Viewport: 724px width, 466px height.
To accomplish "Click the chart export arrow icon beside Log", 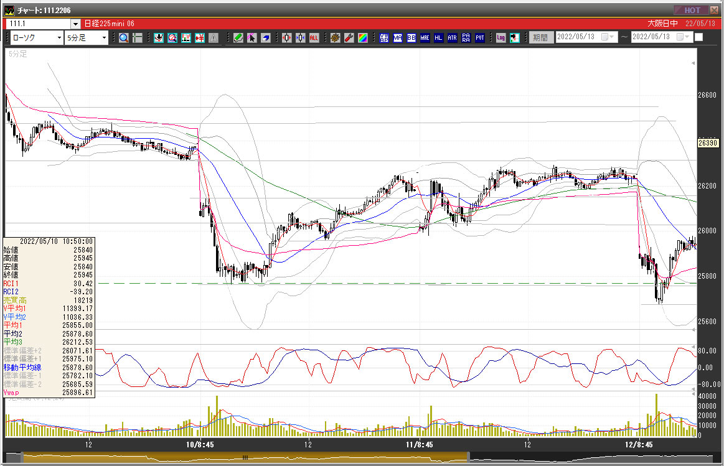I will coord(515,38).
